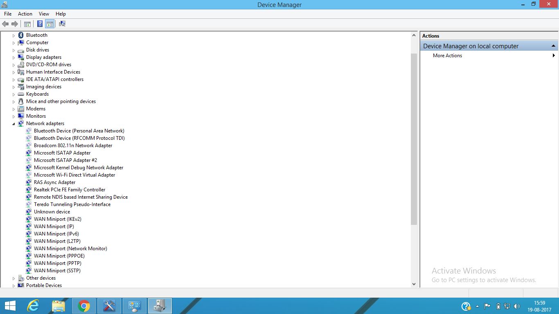
Task: Select Microsoft Kernel Debug Network Adapter
Action: (x=79, y=168)
